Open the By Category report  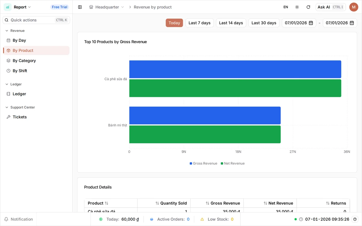coord(36,61)
